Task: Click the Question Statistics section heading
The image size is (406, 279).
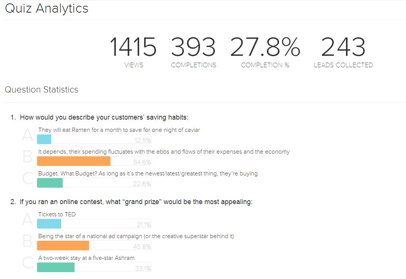Action: (x=41, y=89)
